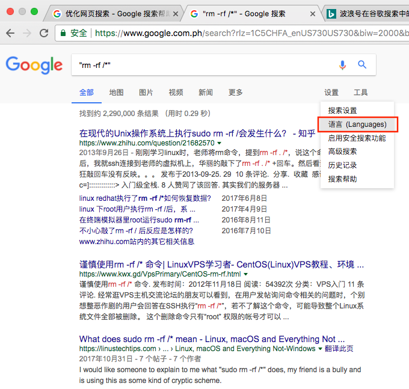Expand arrow beside kwx.gd result URL
The image size is (409, 389).
click(245, 274)
